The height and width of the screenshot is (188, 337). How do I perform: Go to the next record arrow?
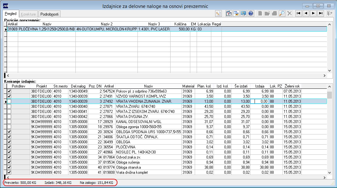pyautogui.click(x=313, y=13)
